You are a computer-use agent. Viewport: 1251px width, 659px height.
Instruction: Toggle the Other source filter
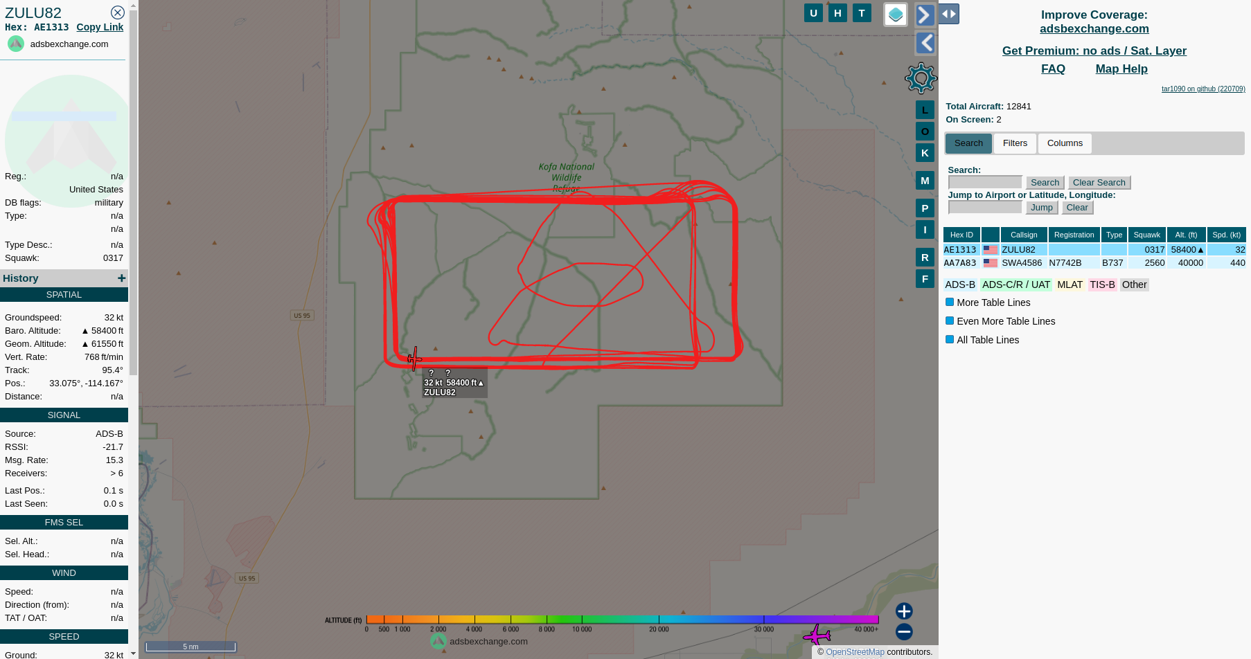tap(1134, 285)
